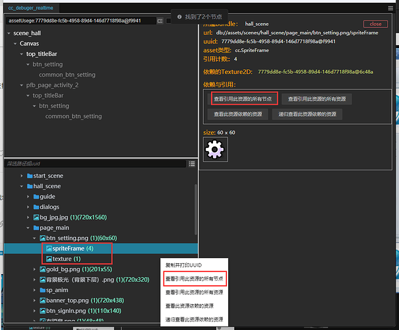Click the uuid value in details panel
The height and width of the screenshot is (330, 399).
(x=278, y=42)
